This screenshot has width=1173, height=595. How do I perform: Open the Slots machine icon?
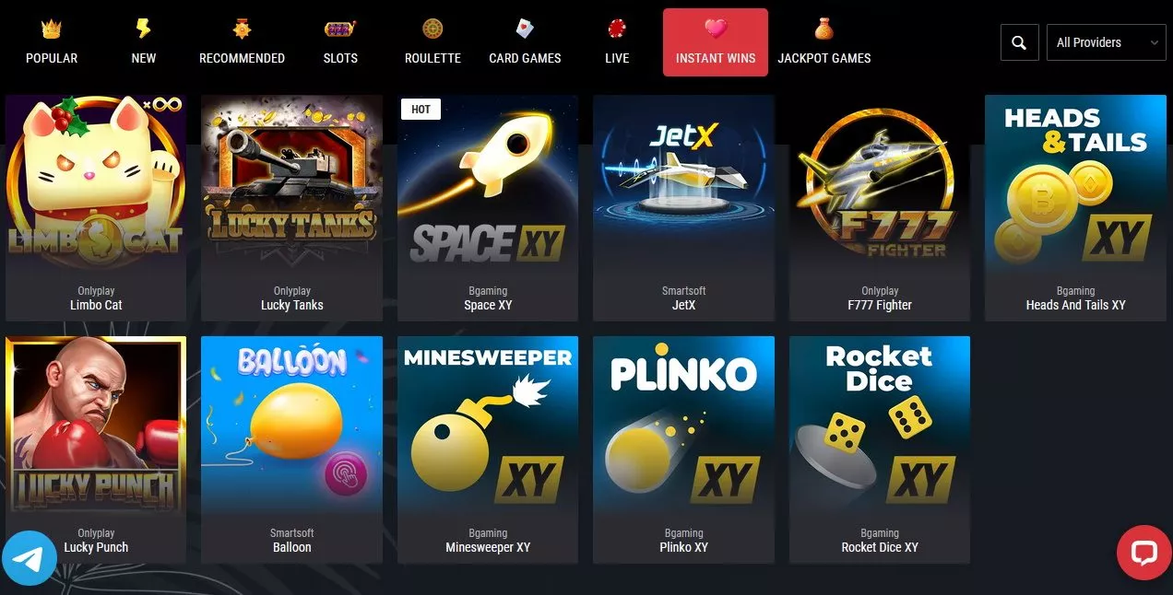pyautogui.click(x=340, y=29)
